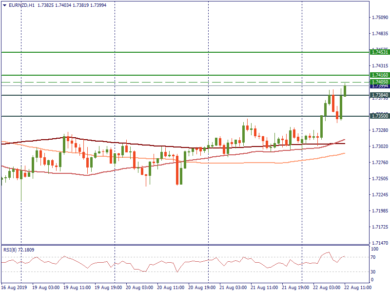Click the RSI 30 level label

pos(373,272)
